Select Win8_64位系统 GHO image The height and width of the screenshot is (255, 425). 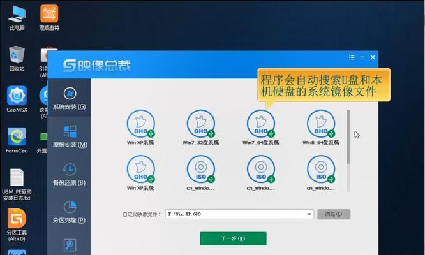(321, 127)
